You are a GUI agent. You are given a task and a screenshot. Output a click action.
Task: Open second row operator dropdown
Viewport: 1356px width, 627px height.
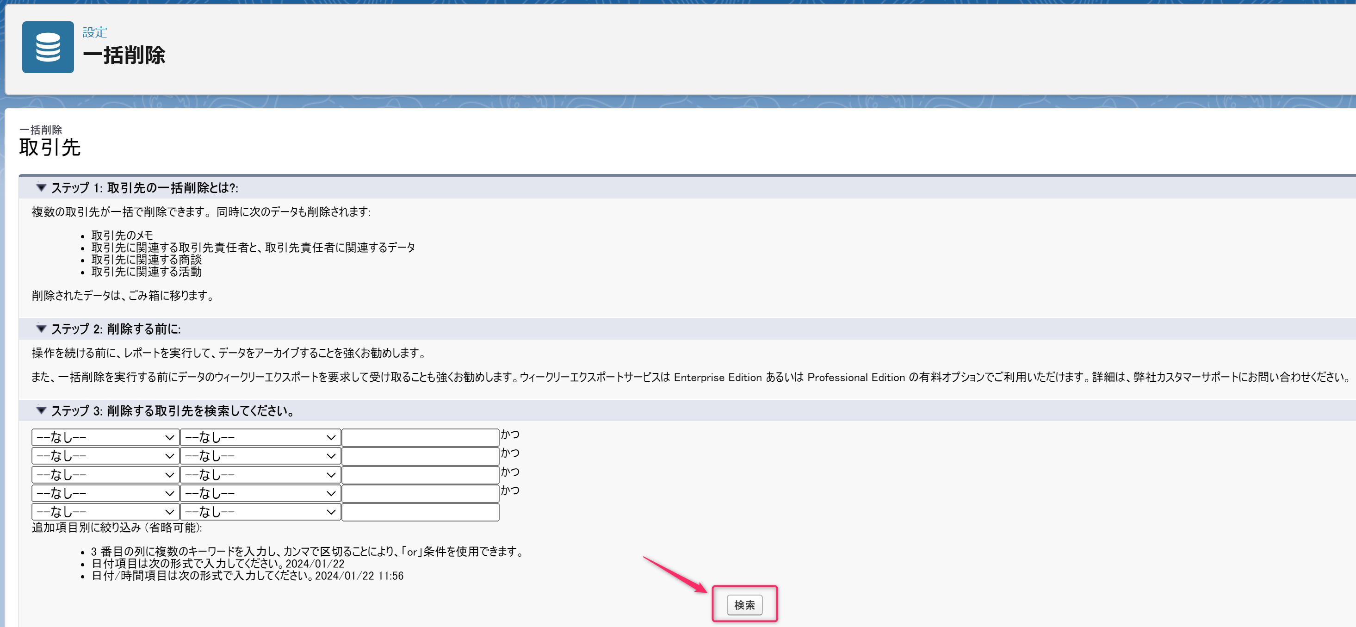click(260, 455)
